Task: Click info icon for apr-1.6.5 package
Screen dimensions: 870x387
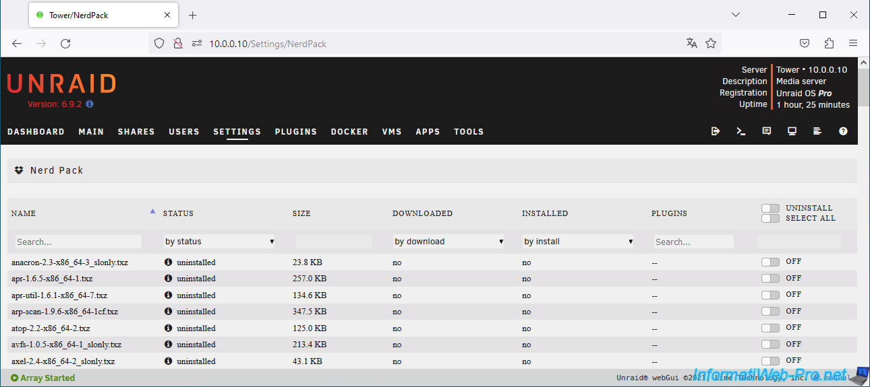Action: point(168,279)
